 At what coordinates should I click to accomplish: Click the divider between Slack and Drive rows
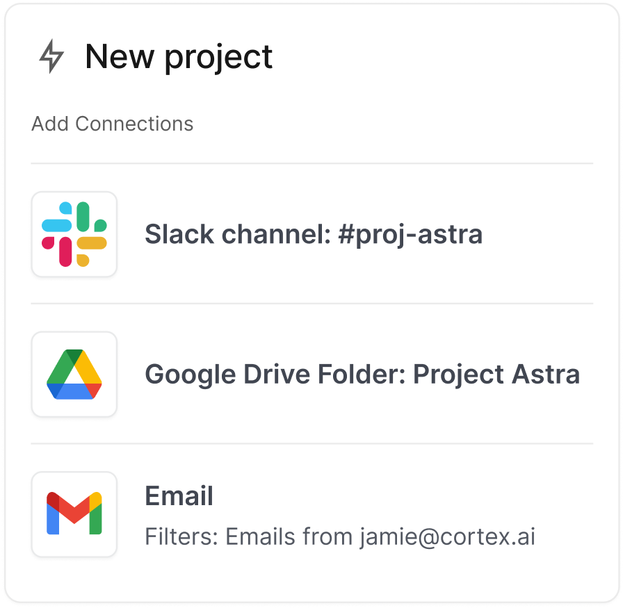pyautogui.click(x=312, y=303)
